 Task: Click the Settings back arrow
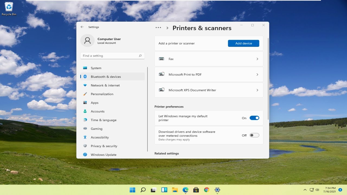(82, 27)
